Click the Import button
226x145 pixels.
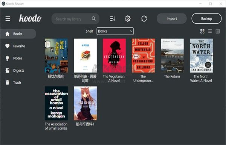point(172,18)
